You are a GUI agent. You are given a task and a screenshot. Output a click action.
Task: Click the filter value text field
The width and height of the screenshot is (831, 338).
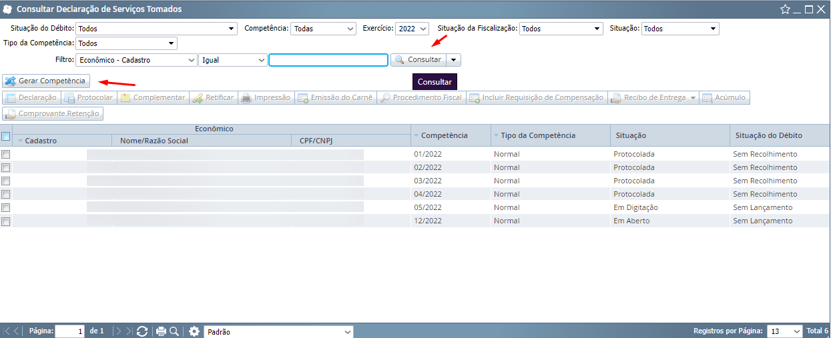(x=328, y=60)
